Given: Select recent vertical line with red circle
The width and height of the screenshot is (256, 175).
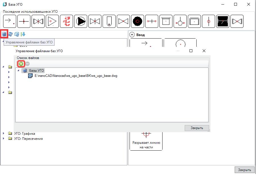Looking at the screenshot, I should point(209,21).
